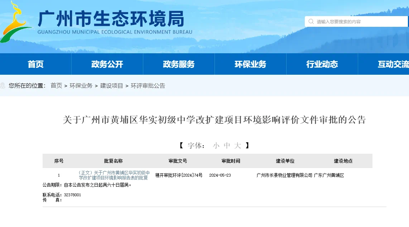The image size is (409, 227).
Task: Click the location pin icon beside 您所在的位置
Action: coord(3,86)
